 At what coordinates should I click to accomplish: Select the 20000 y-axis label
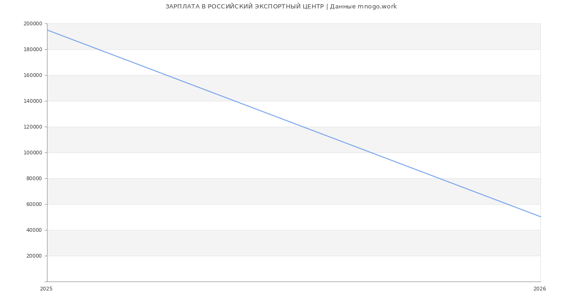coord(34,256)
